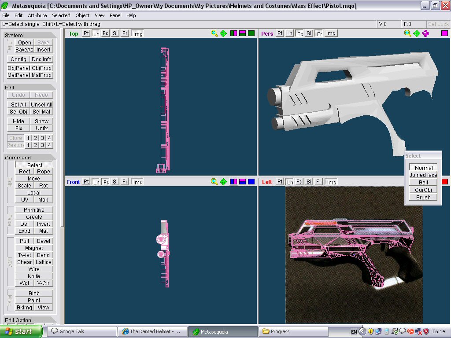
Task: Open the Selected menu
Action: coord(61,15)
